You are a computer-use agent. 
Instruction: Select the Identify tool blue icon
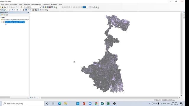[26, 10]
